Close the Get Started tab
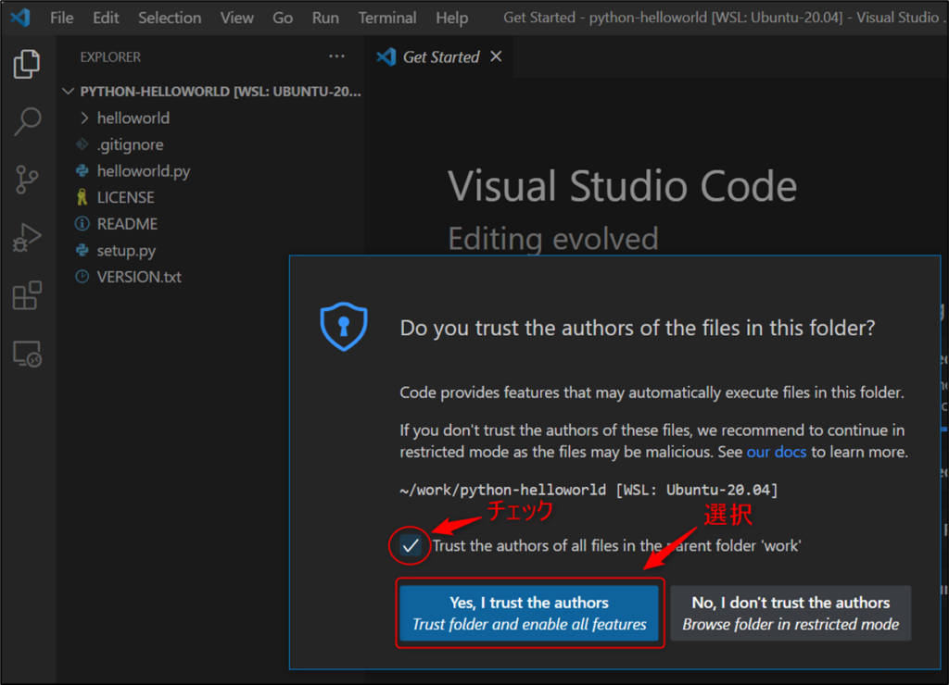The image size is (949, 685). click(496, 56)
